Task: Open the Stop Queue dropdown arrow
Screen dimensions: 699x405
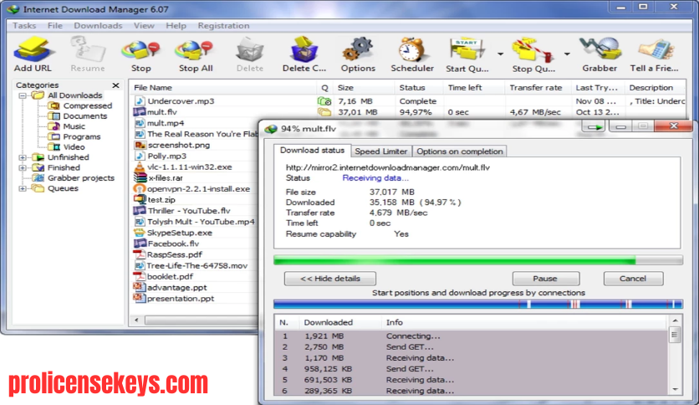Action: [567, 54]
